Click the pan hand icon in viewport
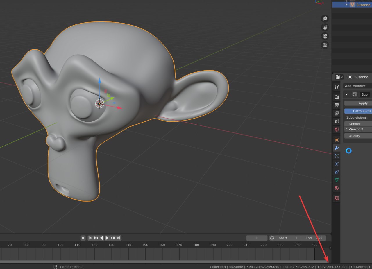 point(325,28)
